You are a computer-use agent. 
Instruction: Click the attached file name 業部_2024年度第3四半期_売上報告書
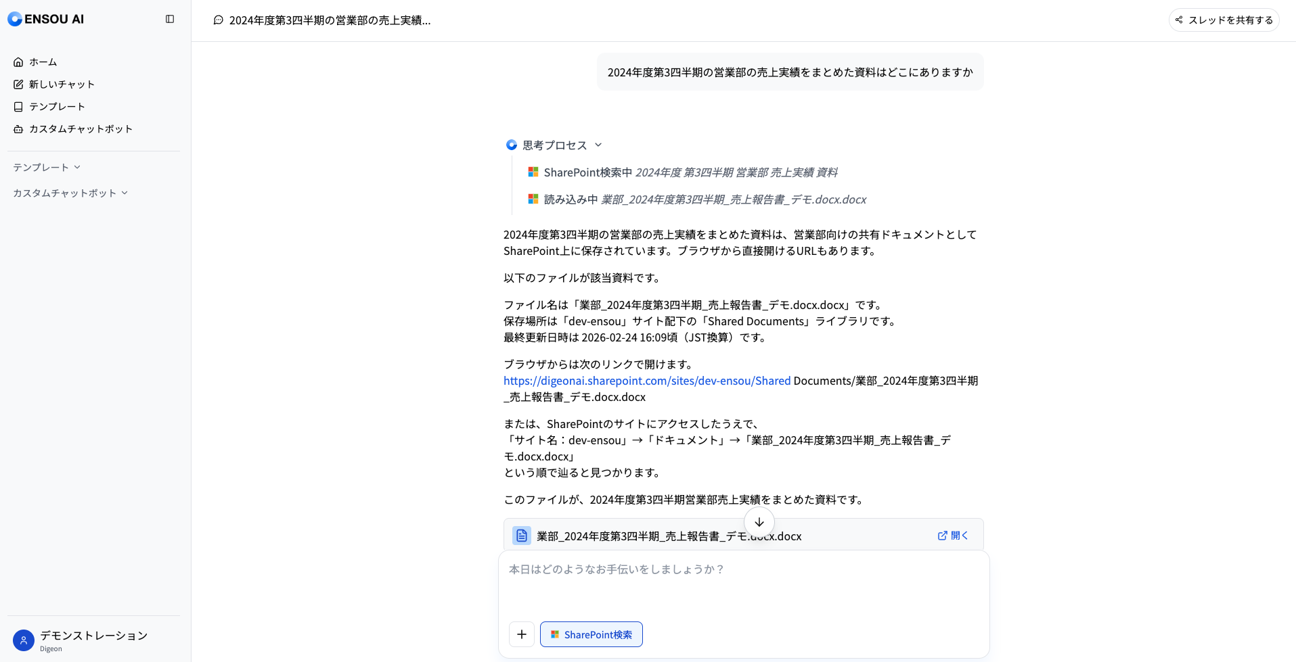669,536
